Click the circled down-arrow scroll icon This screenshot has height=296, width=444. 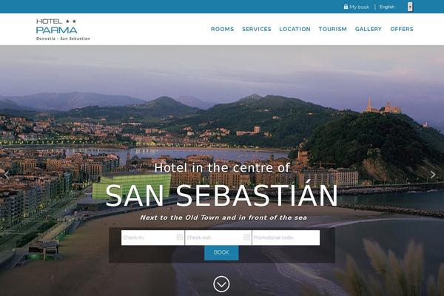click(221, 284)
